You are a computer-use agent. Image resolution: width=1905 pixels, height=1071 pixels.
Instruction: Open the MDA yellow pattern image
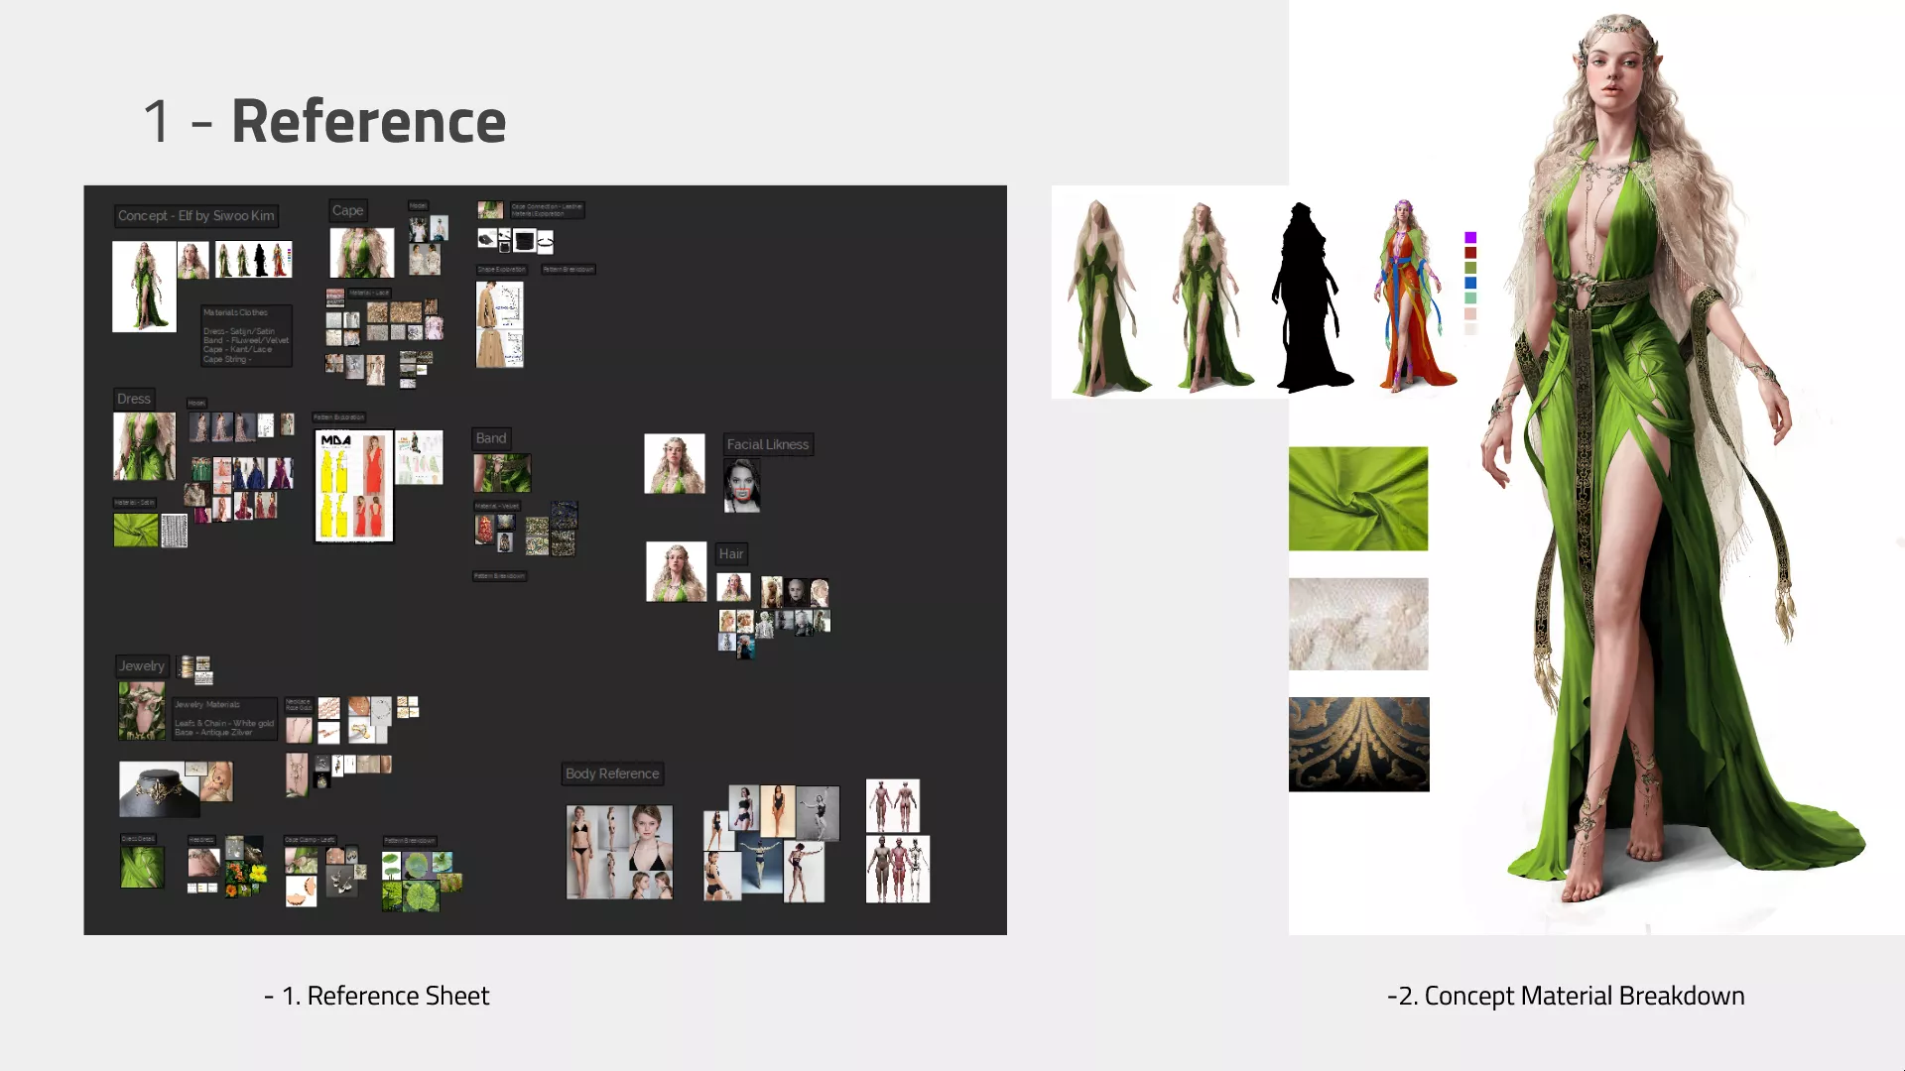click(354, 486)
